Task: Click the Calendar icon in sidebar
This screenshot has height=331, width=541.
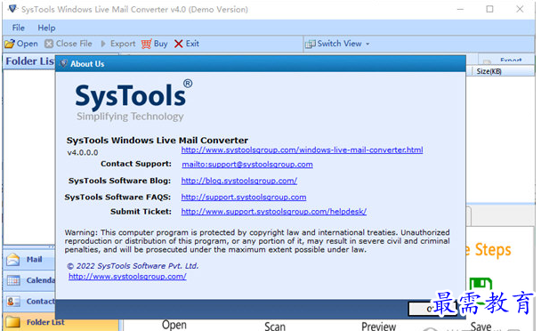Action: click(x=13, y=280)
